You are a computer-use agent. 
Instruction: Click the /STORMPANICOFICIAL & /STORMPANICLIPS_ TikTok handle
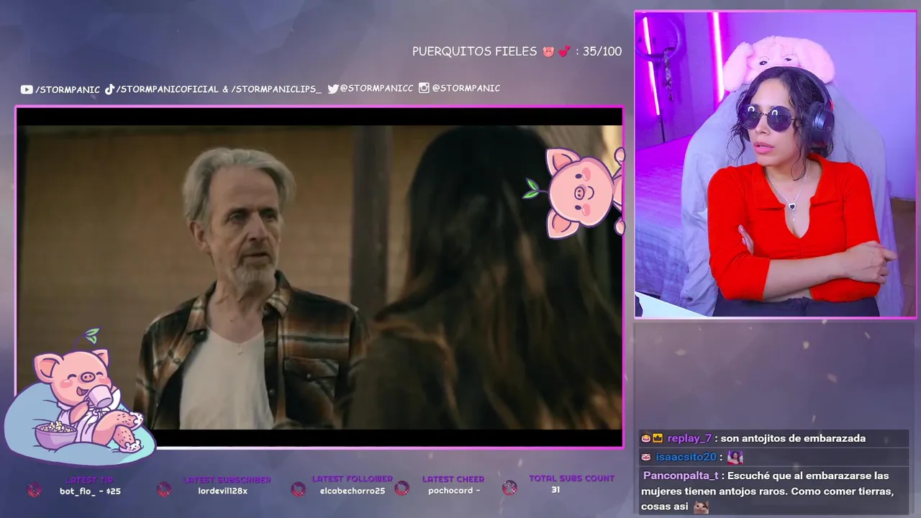218,89
